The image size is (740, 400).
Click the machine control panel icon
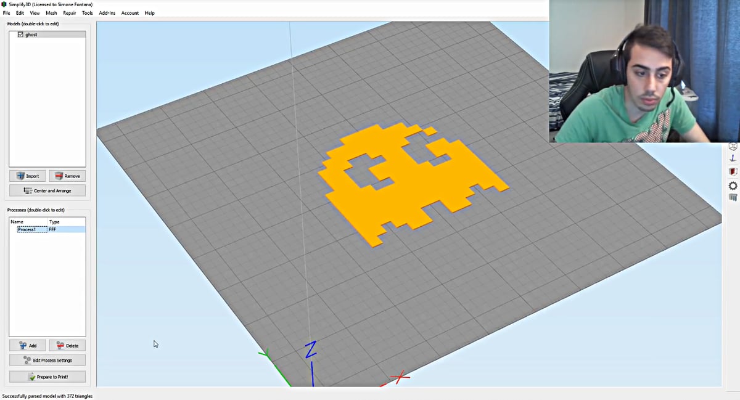pos(733,197)
